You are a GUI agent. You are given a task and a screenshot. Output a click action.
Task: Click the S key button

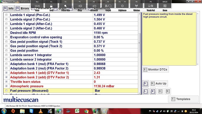pyautogui.click(x=146, y=83)
